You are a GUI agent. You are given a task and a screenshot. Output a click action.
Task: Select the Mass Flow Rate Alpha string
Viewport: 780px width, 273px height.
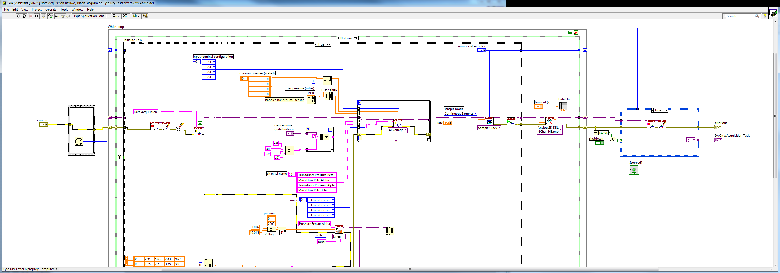tap(316, 180)
